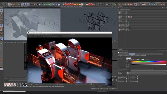Toggle the Show Illumination checkbox
Viewport: 167px width, 94px height.
tap(138, 76)
